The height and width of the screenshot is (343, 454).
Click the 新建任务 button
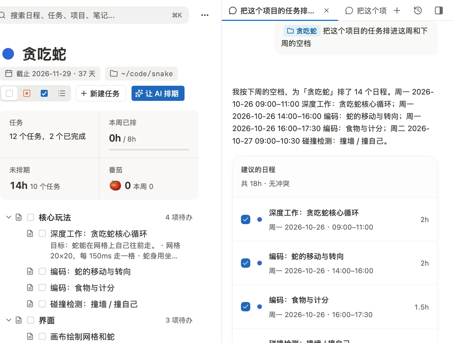click(x=101, y=93)
